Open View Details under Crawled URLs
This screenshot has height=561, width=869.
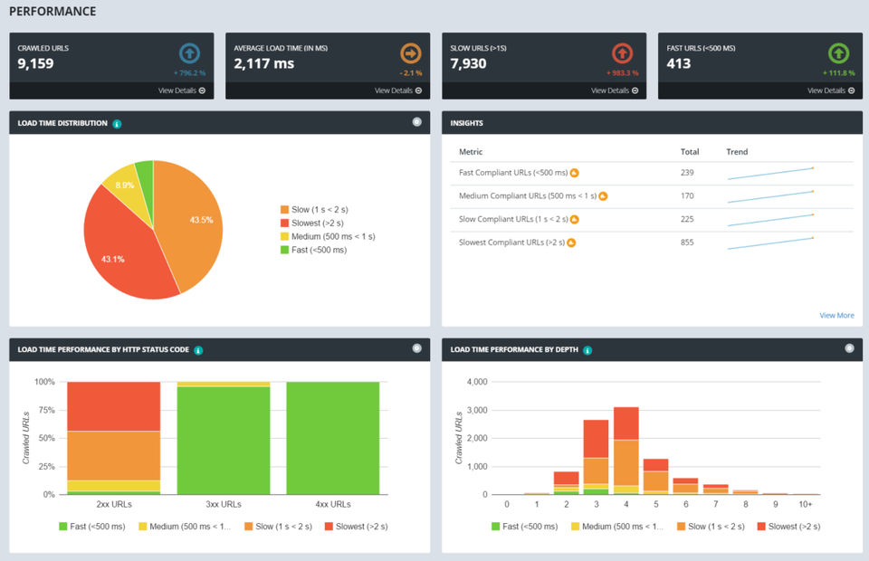(x=182, y=90)
